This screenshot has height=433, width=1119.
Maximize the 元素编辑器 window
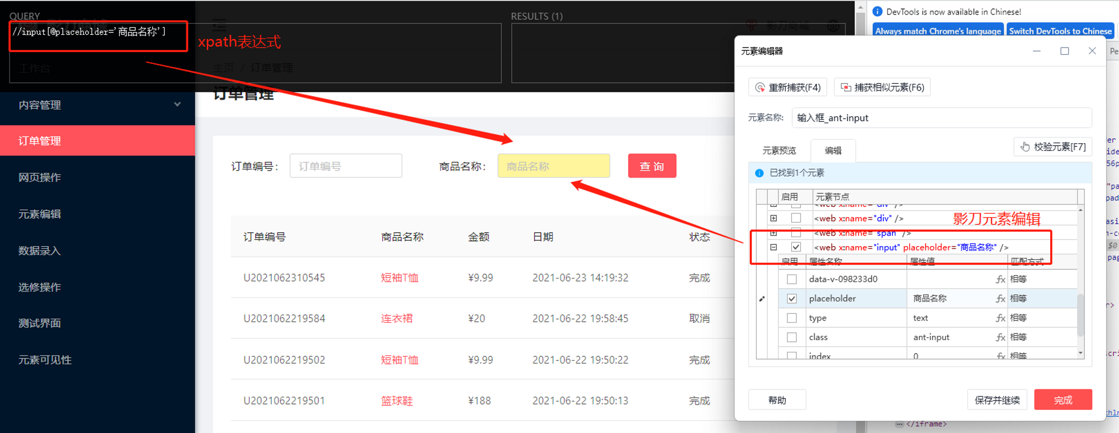click(1065, 51)
